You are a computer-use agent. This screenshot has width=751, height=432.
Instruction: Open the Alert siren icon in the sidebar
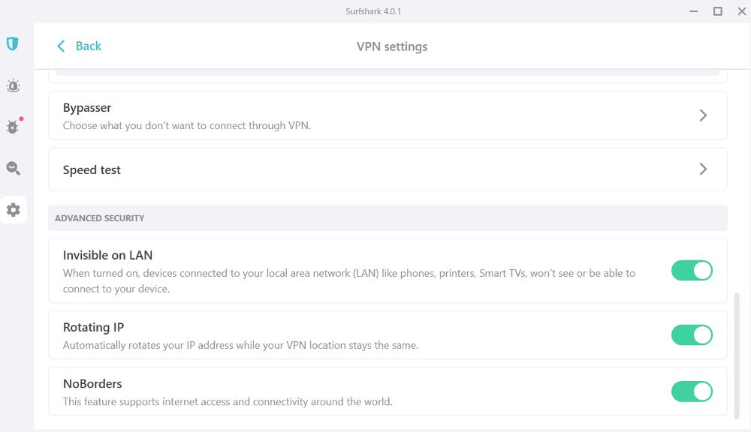pos(13,85)
